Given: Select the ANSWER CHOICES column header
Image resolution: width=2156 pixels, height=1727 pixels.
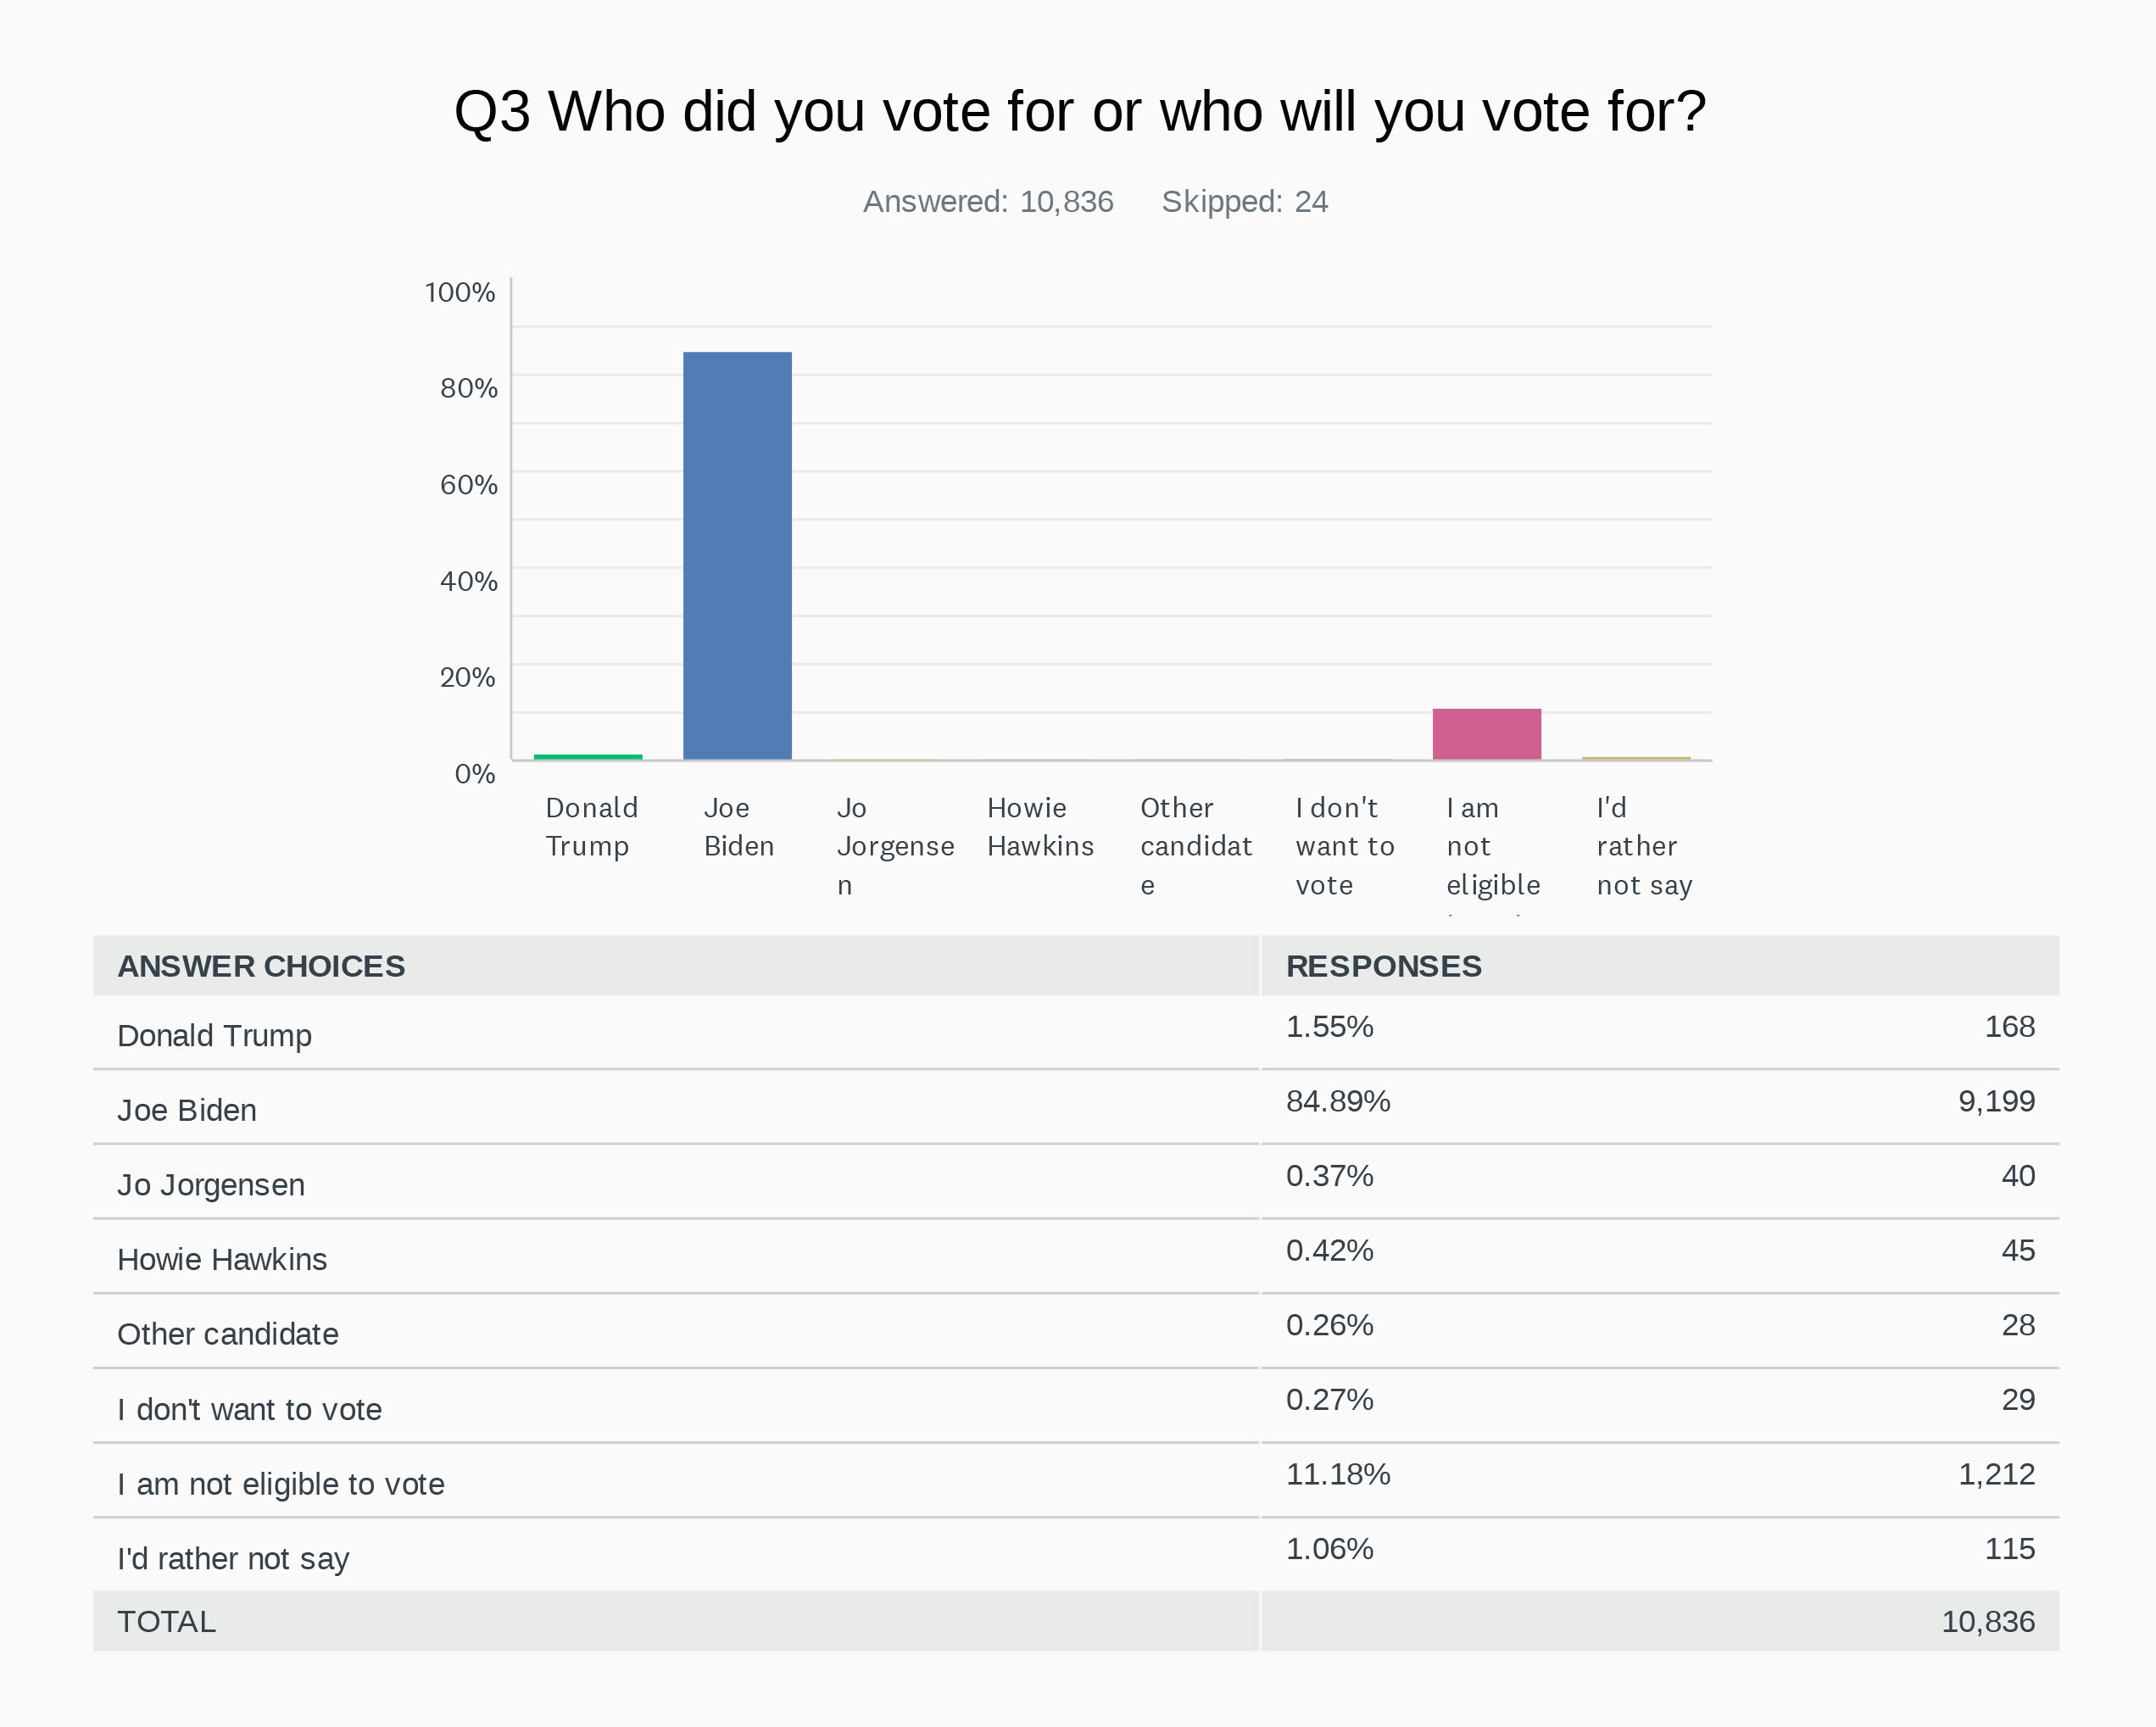Looking at the screenshot, I should [261, 966].
